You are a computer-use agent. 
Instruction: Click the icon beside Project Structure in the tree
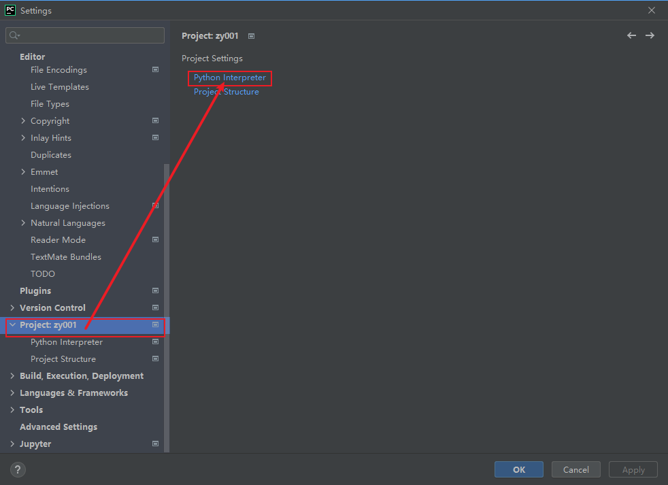[156, 359]
